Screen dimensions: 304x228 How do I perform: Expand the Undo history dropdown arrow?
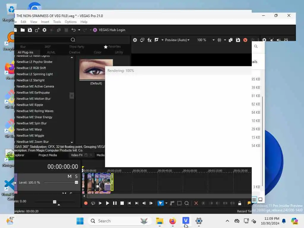pos(79,30)
